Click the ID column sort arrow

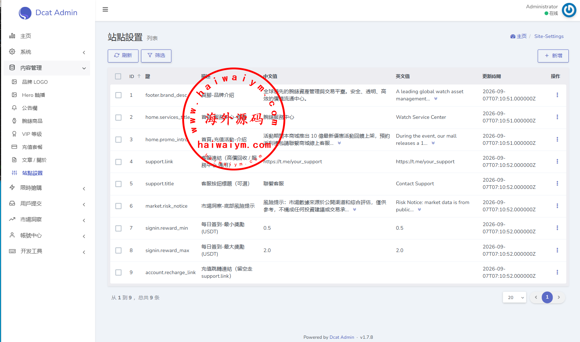[x=139, y=76]
